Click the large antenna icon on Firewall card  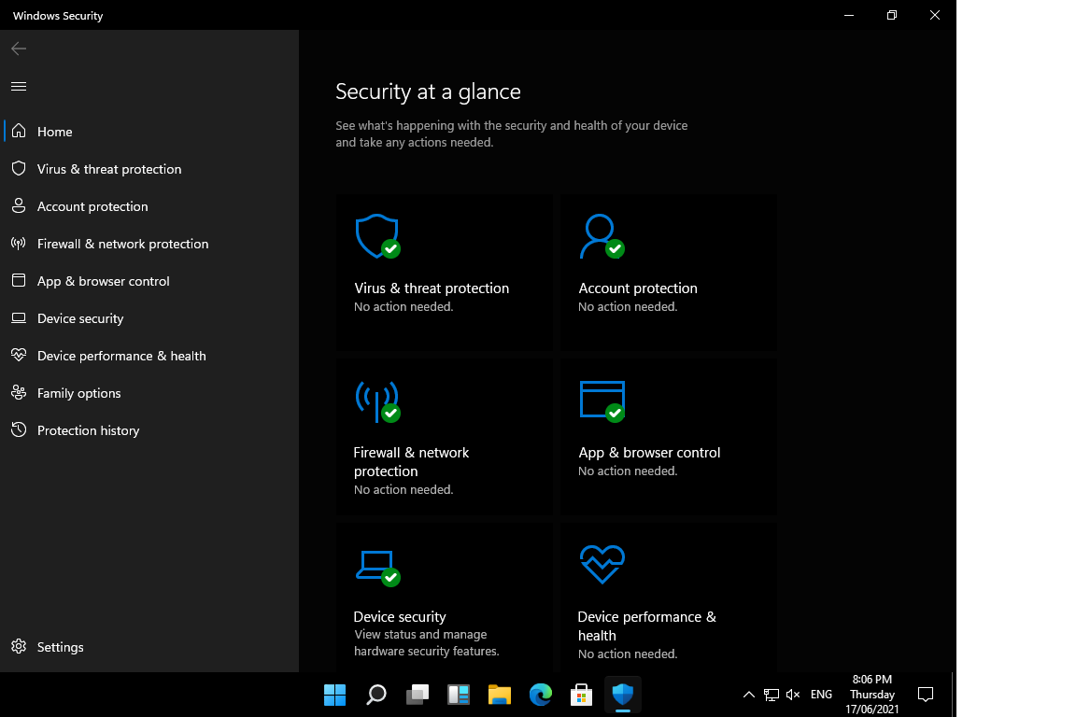tap(377, 401)
